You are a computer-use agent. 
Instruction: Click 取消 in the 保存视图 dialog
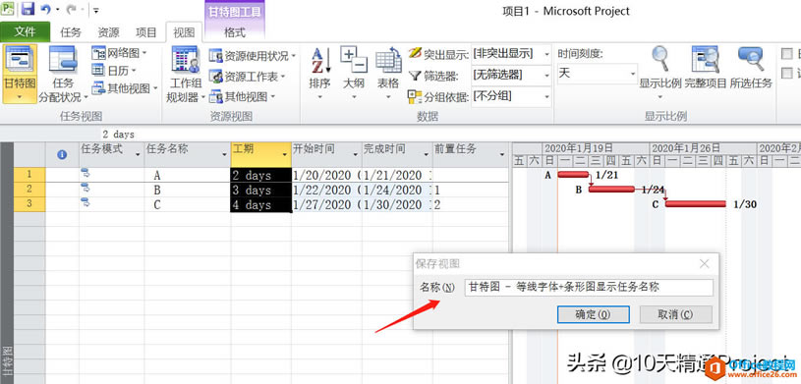(x=676, y=314)
